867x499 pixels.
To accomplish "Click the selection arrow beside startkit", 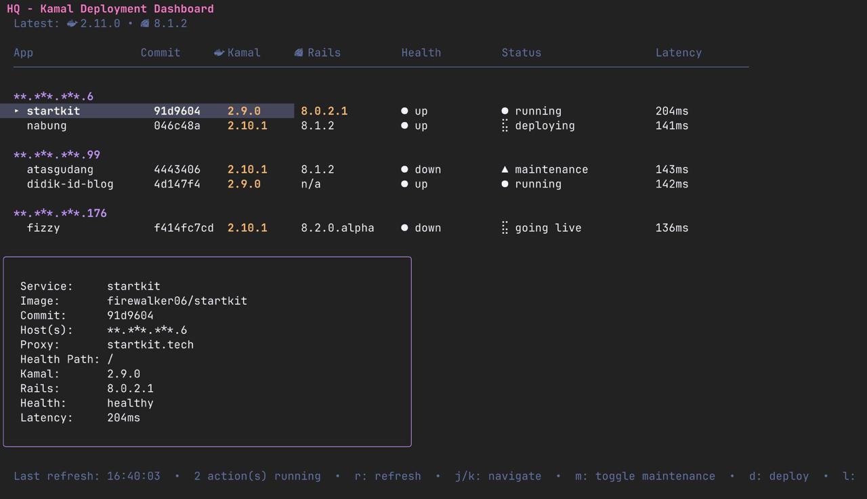I will point(18,111).
